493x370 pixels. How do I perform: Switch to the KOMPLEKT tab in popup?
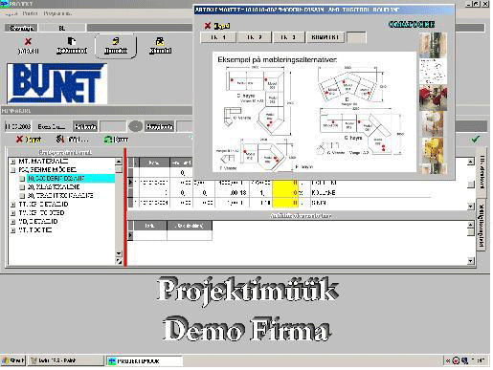tap(325, 37)
